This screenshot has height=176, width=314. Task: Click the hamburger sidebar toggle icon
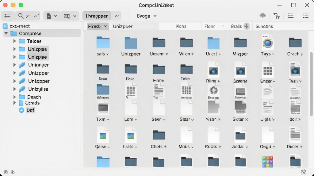click(x=7, y=16)
